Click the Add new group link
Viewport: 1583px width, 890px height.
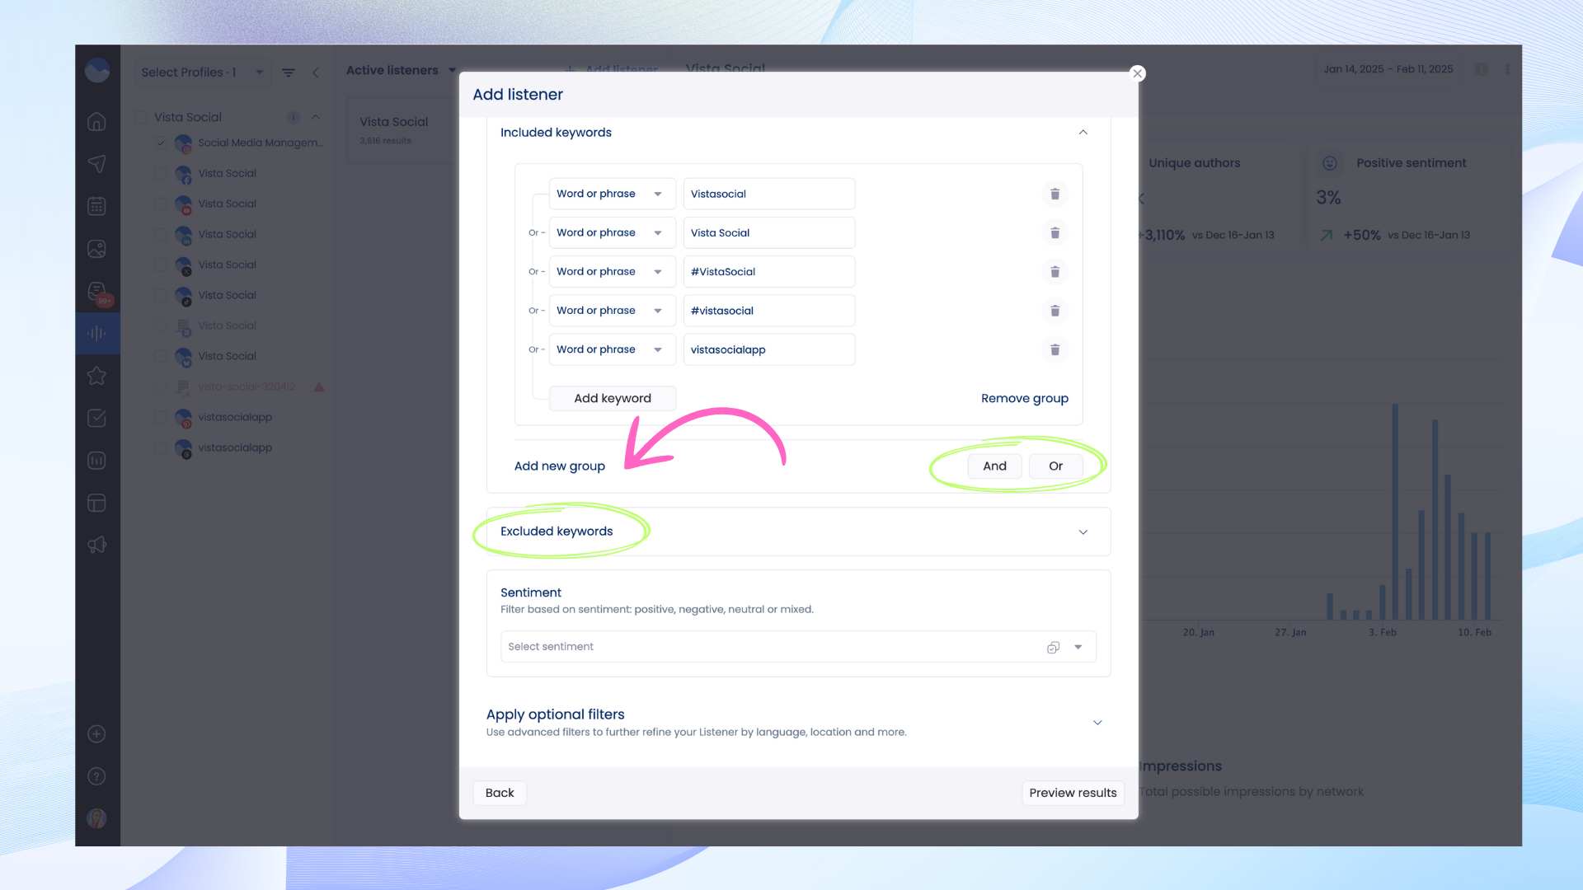click(559, 466)
